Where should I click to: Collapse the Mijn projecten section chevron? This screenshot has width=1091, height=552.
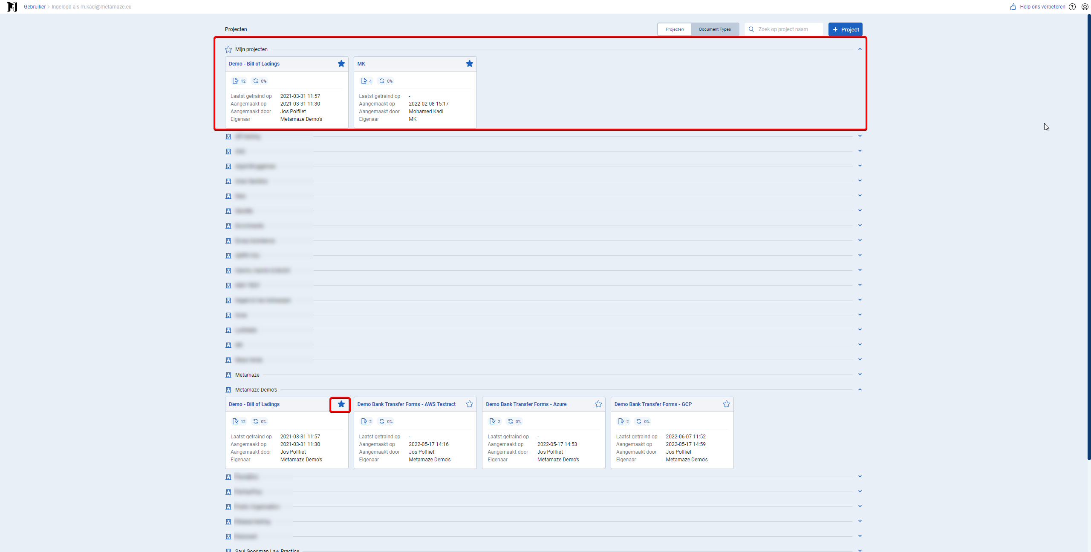(860, 49)
